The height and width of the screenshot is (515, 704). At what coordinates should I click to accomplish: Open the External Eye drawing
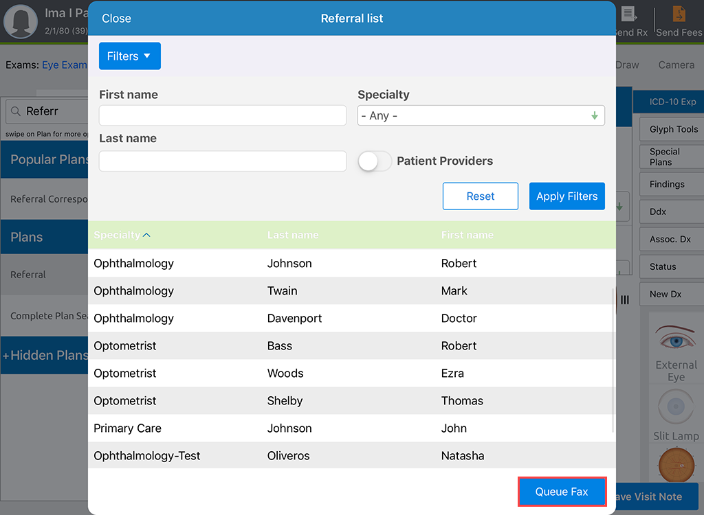coord(675,352)
